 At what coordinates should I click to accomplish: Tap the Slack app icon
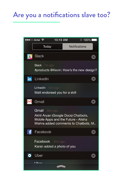coord(30,57)
